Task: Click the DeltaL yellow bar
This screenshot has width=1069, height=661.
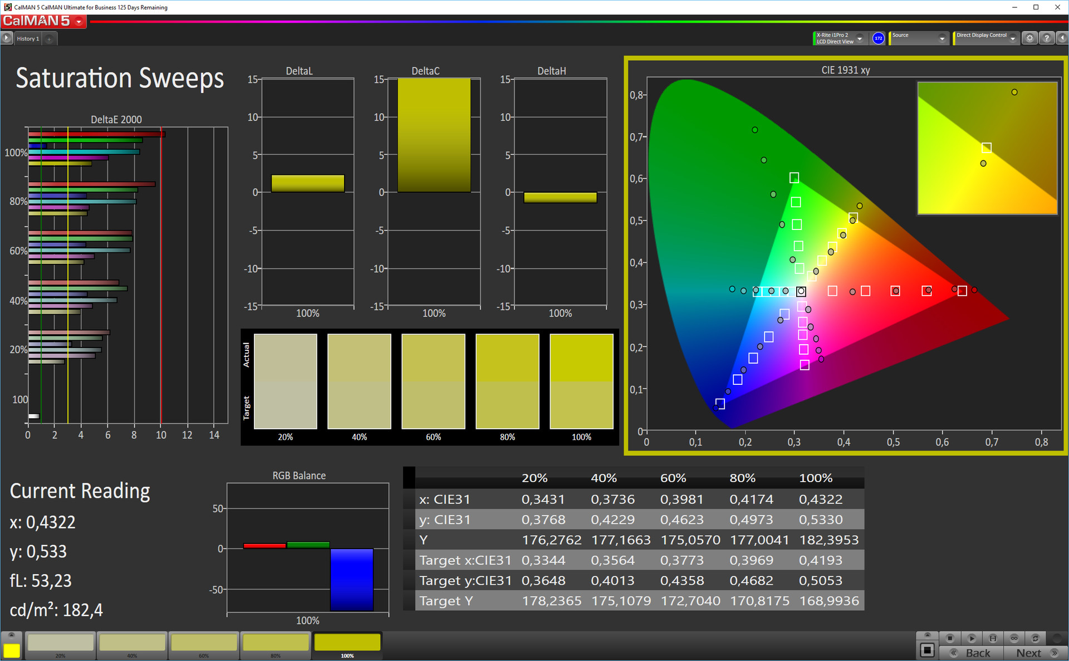Action: pos(308,184)
